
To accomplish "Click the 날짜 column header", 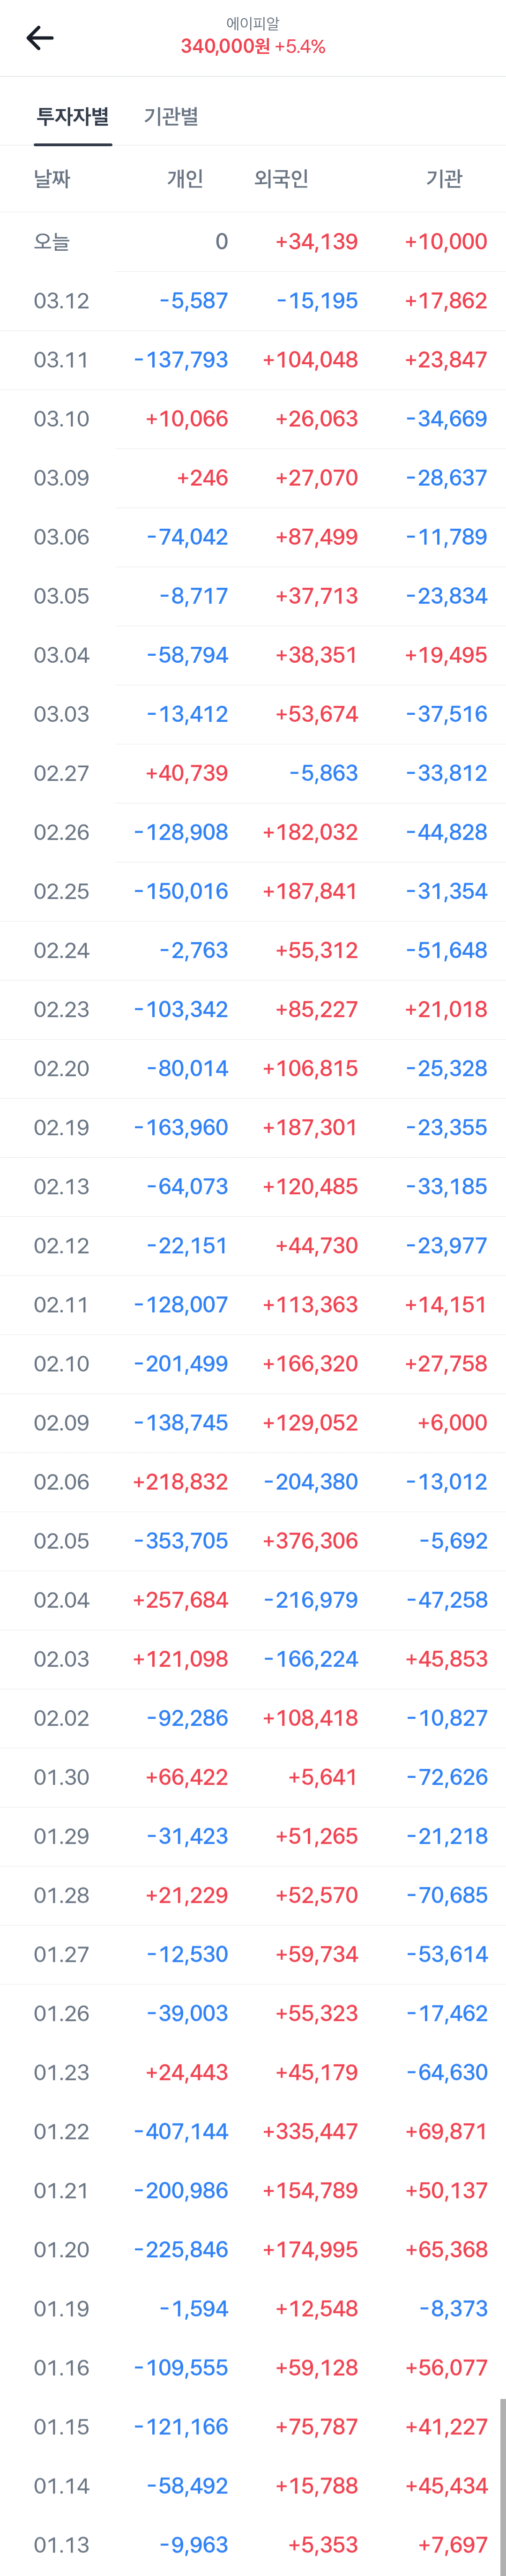I will 52,179.
